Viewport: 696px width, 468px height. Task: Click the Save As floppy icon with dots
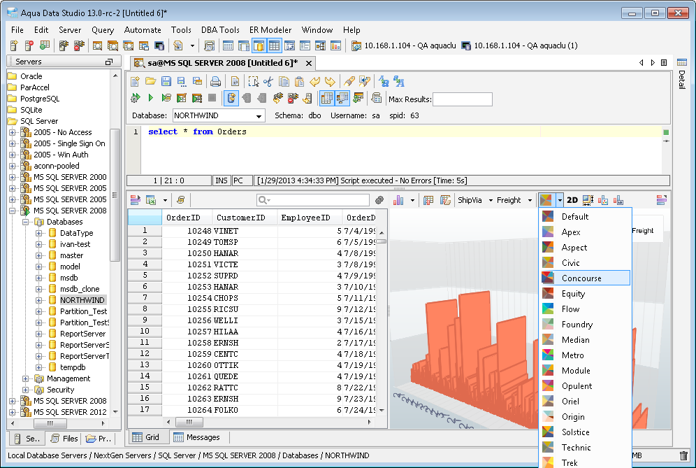point(182,81)
